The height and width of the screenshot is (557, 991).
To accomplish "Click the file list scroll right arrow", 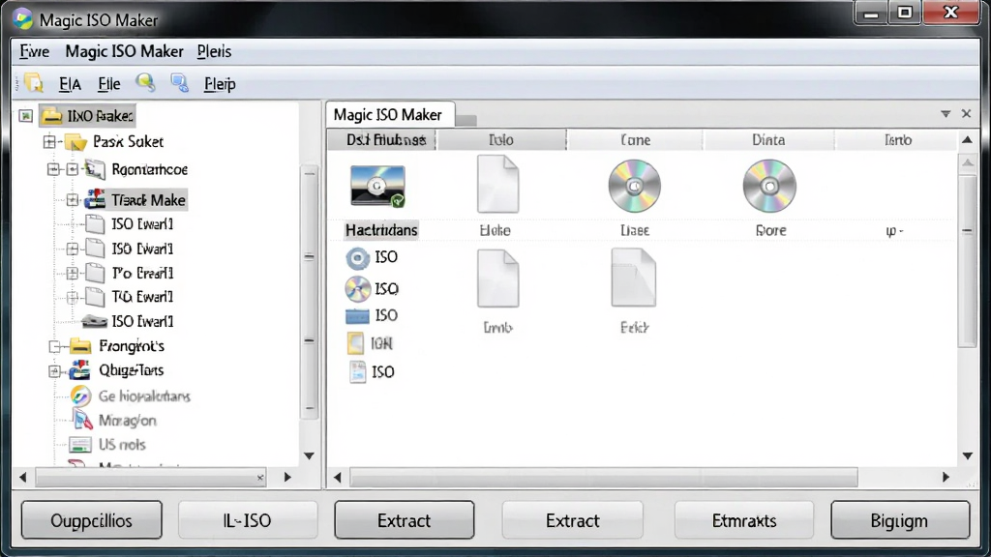I will [946, 478].
